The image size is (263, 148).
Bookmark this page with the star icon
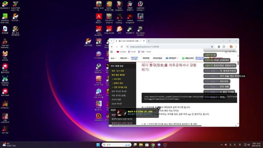point(212,47)
